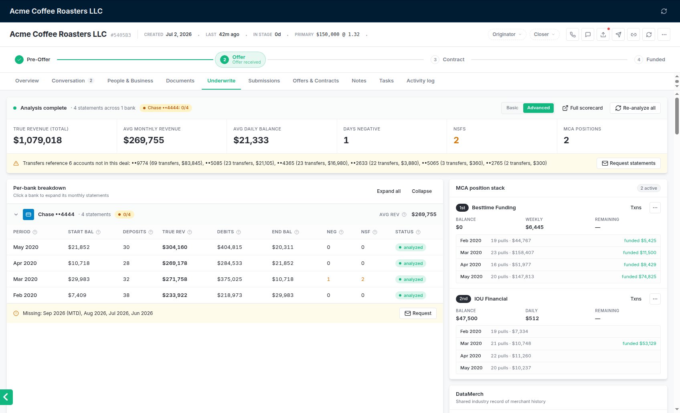Click the $1,079,018 true revenue value
The width and height of the screenshot is (680, 413).
coord(38,140)
